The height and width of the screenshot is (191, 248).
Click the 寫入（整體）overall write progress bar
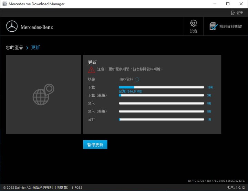point(162,112)
